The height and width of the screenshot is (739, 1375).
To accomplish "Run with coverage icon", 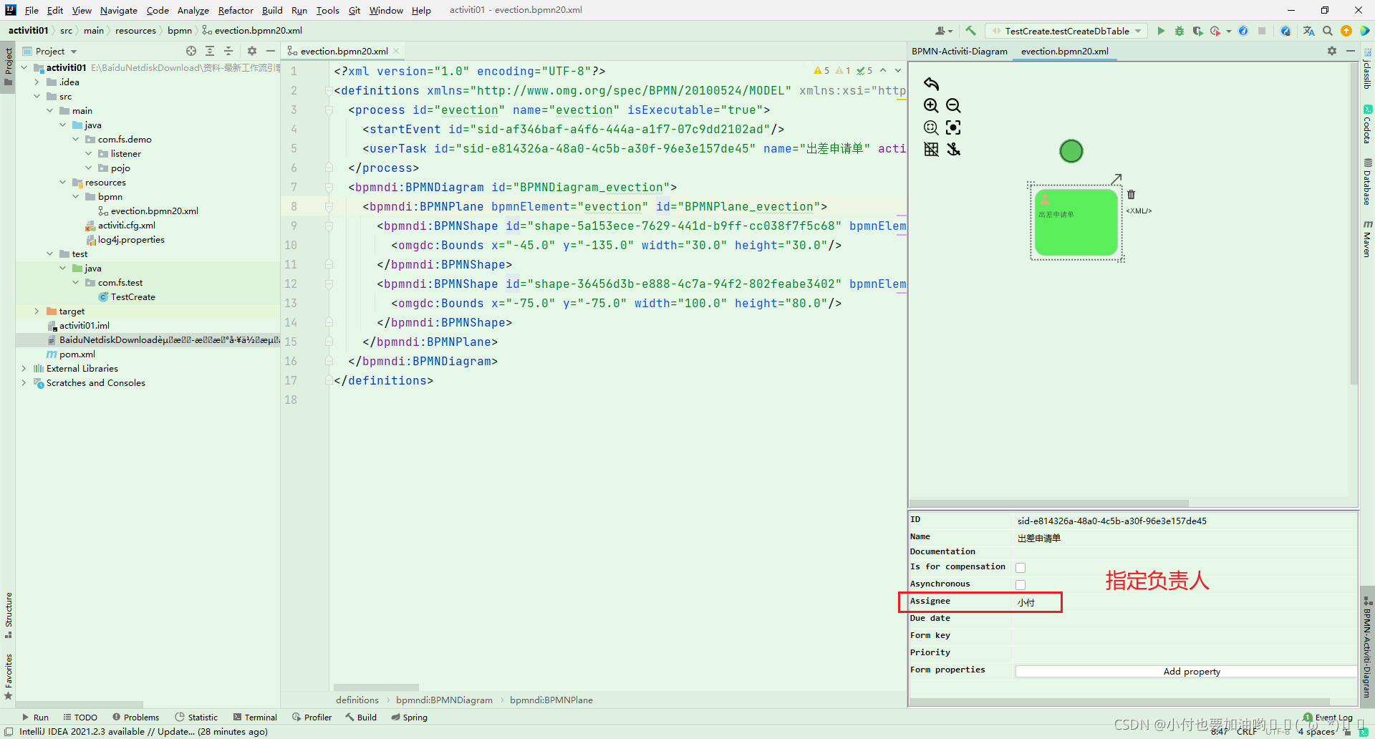I will (x=1197, y=31).
